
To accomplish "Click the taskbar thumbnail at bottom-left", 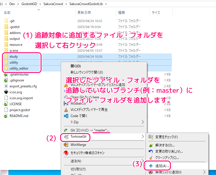I will click(4, 172).
